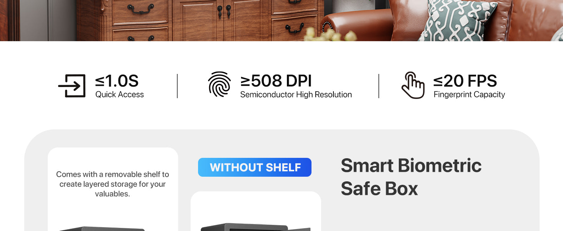Click the safe image under WITHOUT SHELF

coord(256,227)
